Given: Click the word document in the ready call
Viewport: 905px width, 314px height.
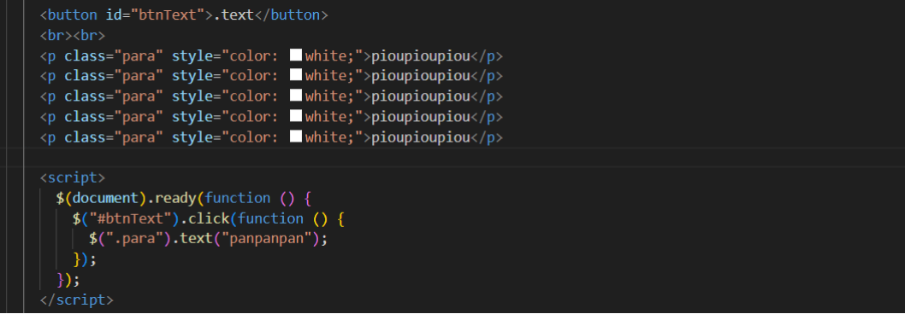Looking at the screenshot, I should [x=105, y=198].
